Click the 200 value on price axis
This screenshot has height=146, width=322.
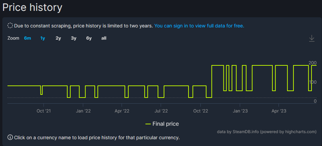[312, 63]
